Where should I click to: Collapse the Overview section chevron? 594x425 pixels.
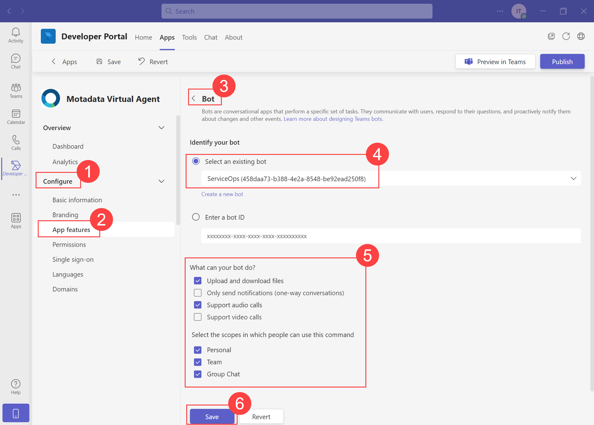161,128
